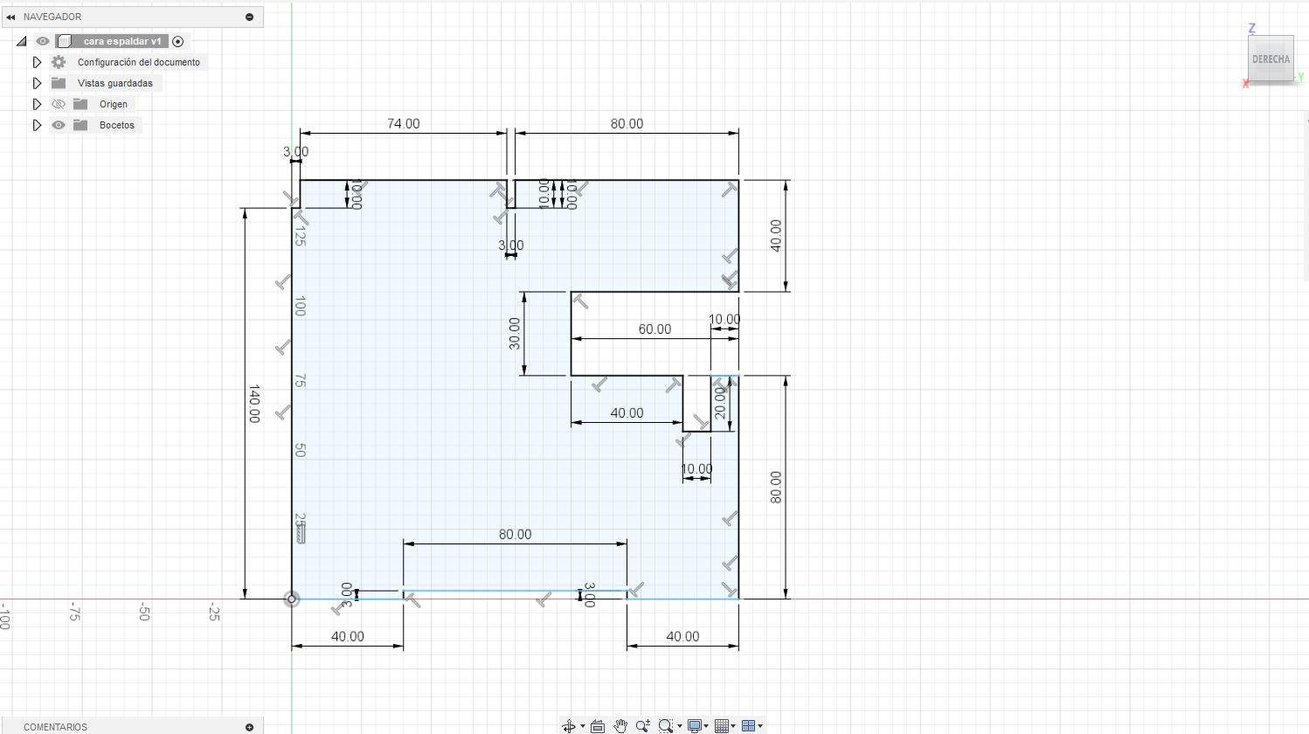Click the Vistas guardadas folder icon

click(59, 83)
